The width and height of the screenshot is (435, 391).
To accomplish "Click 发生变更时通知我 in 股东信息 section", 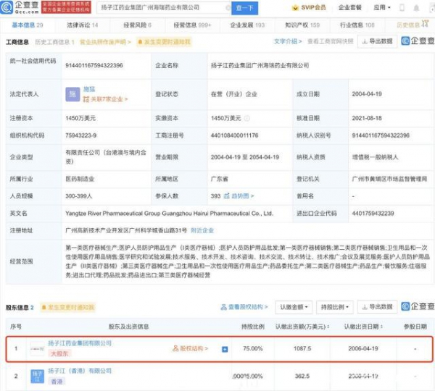I will [68, 307].
